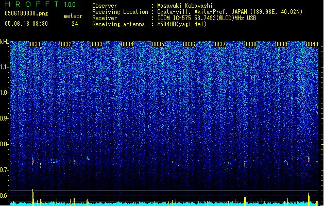Click the Receiving antenna label

pyautogui.click(x=118, y=24)
